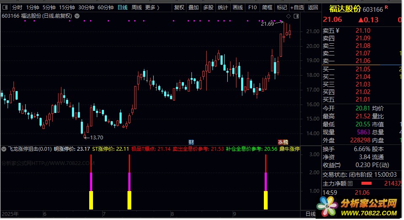Click 卖一 price 21.06

coord(363,61)
